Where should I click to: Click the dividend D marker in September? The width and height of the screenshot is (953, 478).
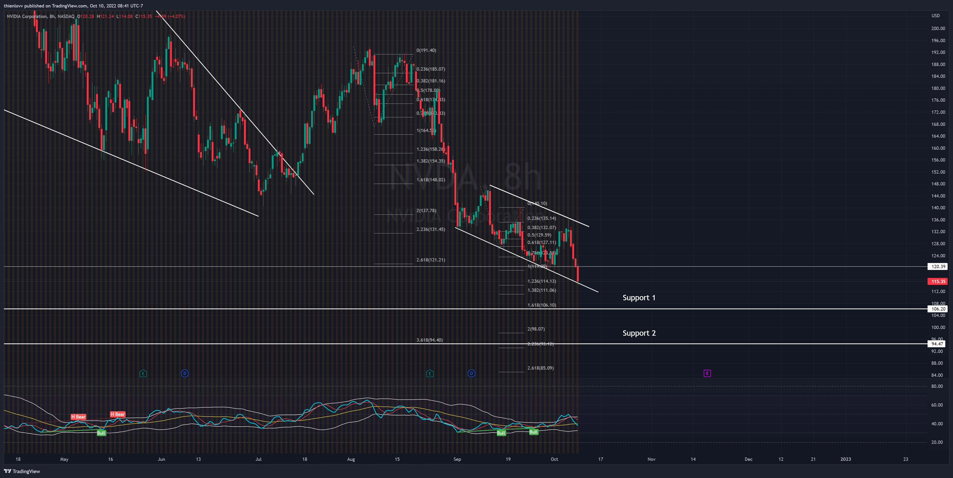[471, 373]
